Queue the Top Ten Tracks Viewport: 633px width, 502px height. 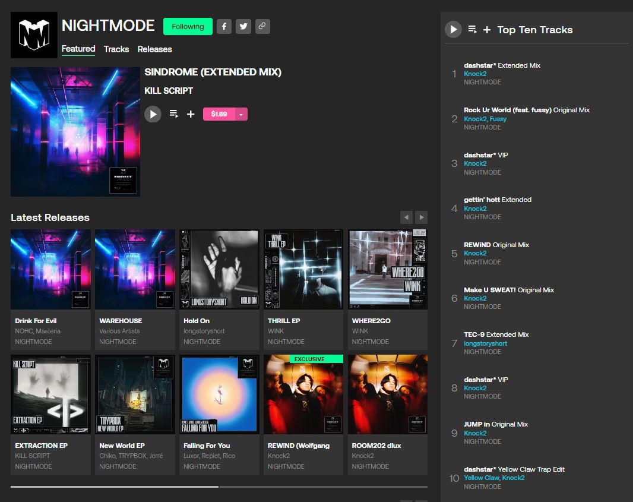[472, 30]
